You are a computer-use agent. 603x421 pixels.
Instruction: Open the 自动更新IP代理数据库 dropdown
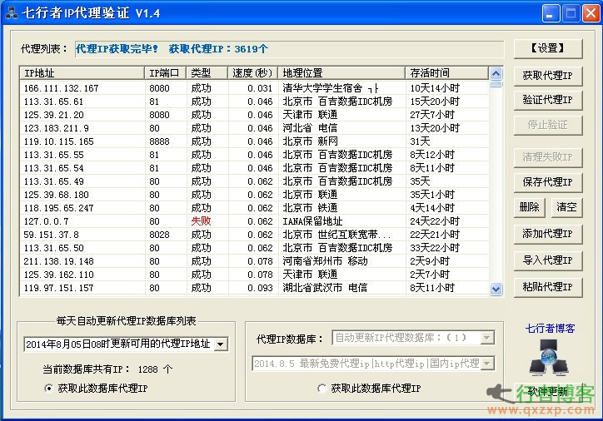[x=487, y=338]
